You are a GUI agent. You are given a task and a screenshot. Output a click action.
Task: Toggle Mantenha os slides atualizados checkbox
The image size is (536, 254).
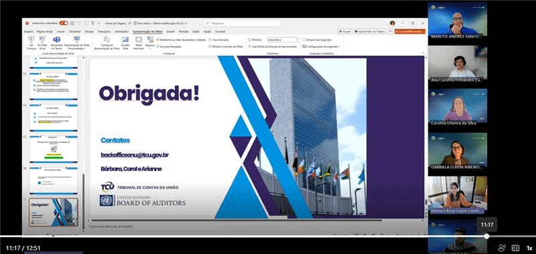tap(157, 40)
